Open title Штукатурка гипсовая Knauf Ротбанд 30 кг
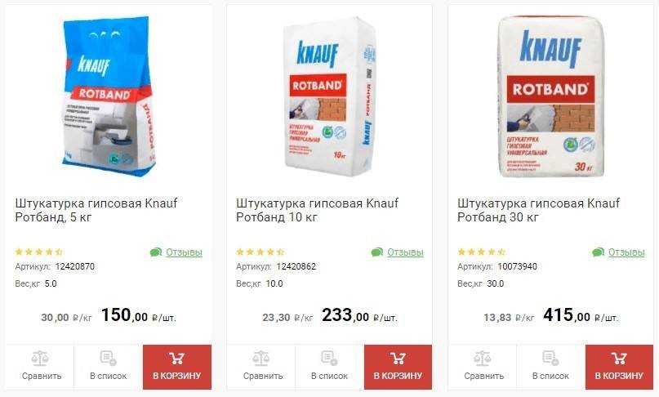The width and height of the screenshot is (659, 397). tap(538, 210)
